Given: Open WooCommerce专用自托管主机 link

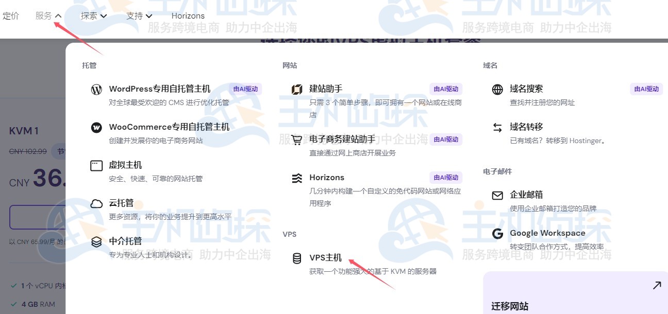Looking at the screenshot, I should [169, 127].
